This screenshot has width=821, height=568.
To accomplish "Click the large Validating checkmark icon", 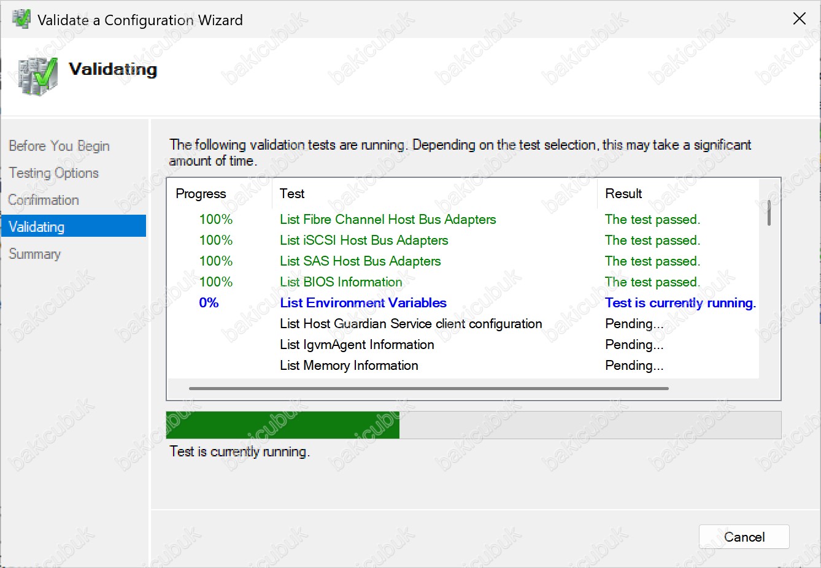I will (38, 76).
